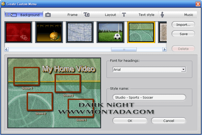Click the Style name text field
Image resolution: width=202 pixels, height=135 pixels.
click(x=149, y=98)
